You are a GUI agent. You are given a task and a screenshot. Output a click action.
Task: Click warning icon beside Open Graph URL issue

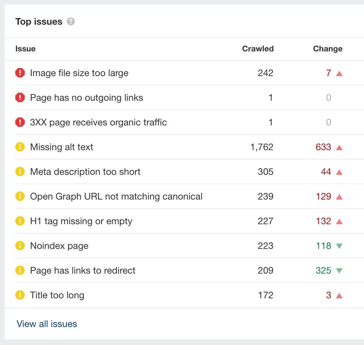tap(20, 197)
